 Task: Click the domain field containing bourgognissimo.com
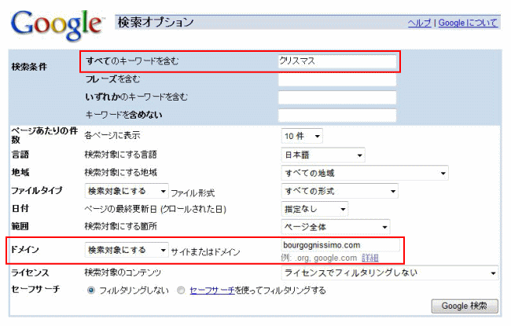tap(340, 245)
